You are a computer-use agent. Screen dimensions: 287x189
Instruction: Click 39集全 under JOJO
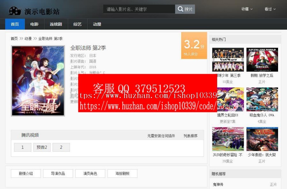[228, 161]
